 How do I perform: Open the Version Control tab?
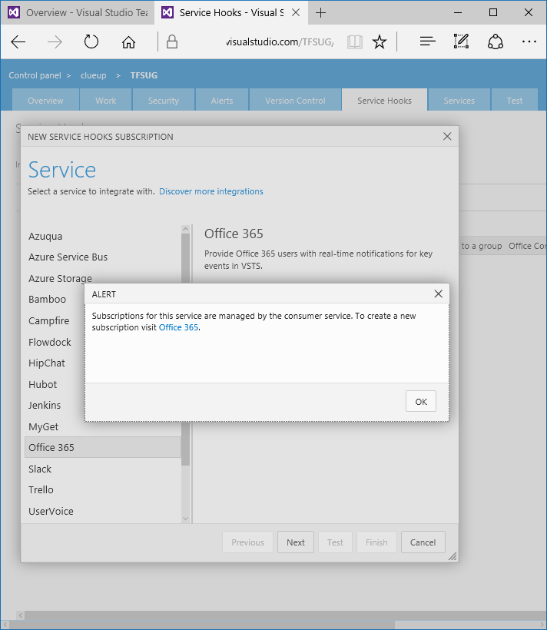(x=295, y=101)
